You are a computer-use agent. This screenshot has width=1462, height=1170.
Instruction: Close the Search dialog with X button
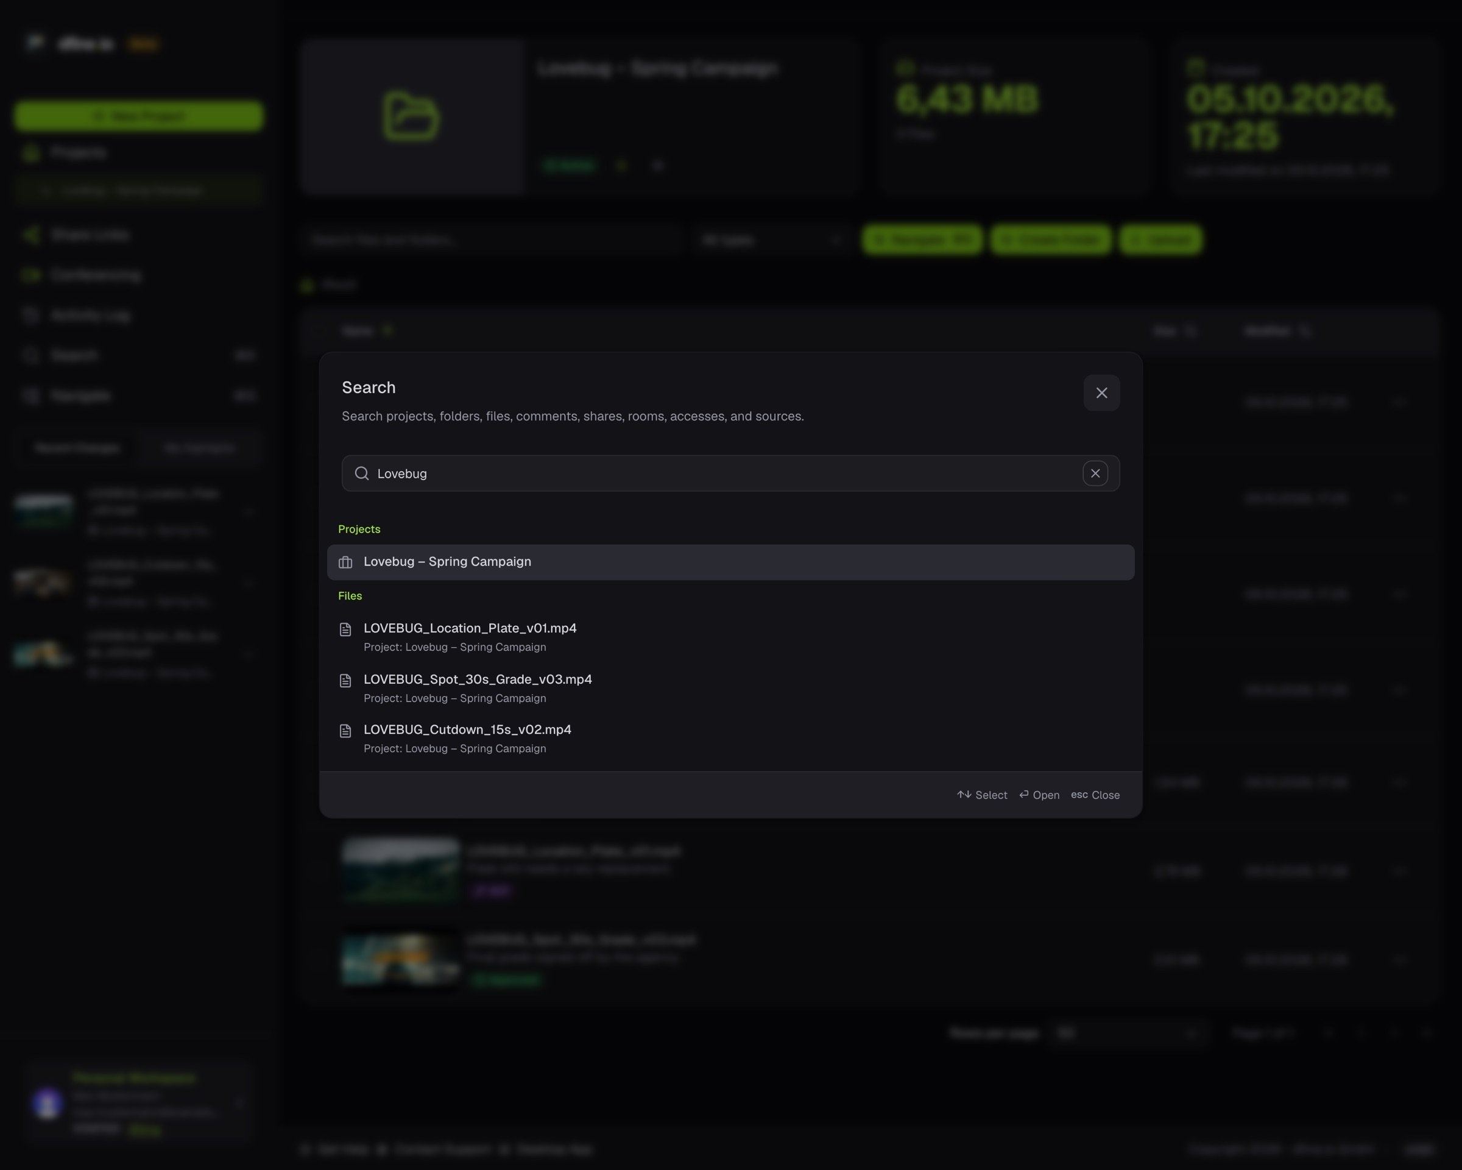click(1101, 392)
